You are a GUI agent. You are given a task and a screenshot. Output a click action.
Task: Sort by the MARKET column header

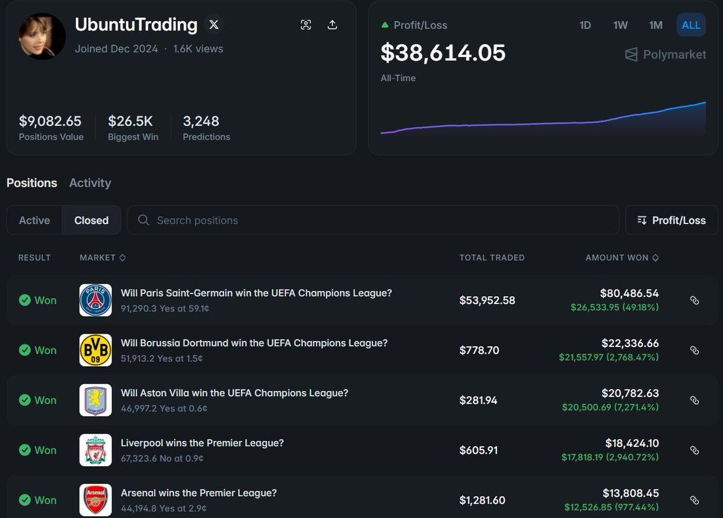point(102,258)
